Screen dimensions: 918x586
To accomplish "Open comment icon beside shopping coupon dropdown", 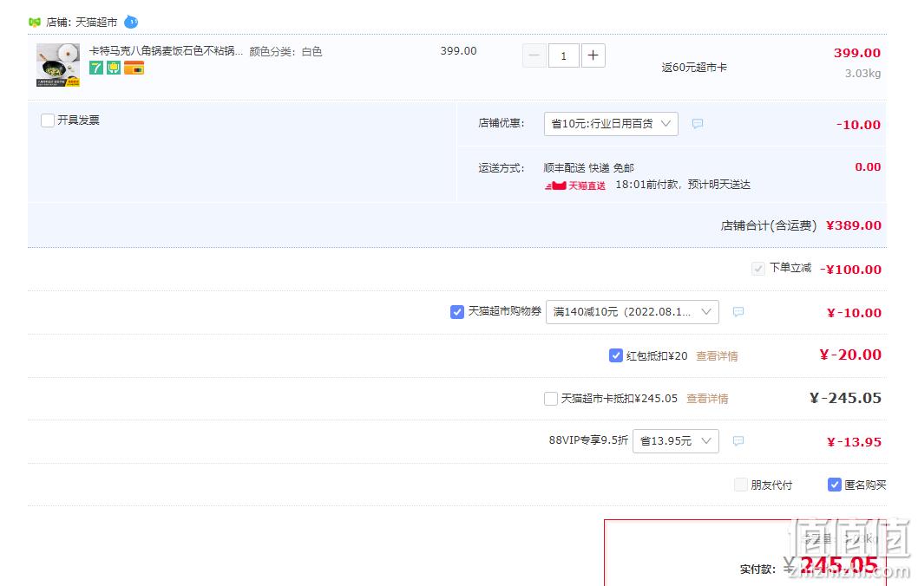I will click(738, 312).
